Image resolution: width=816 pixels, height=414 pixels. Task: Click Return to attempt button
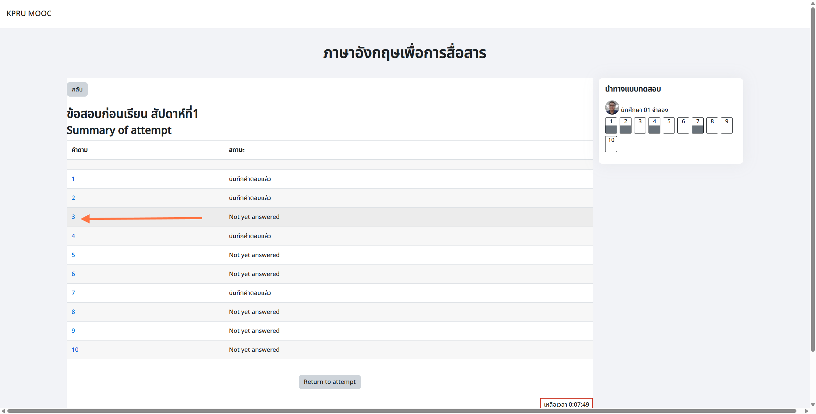click(330, 382)
